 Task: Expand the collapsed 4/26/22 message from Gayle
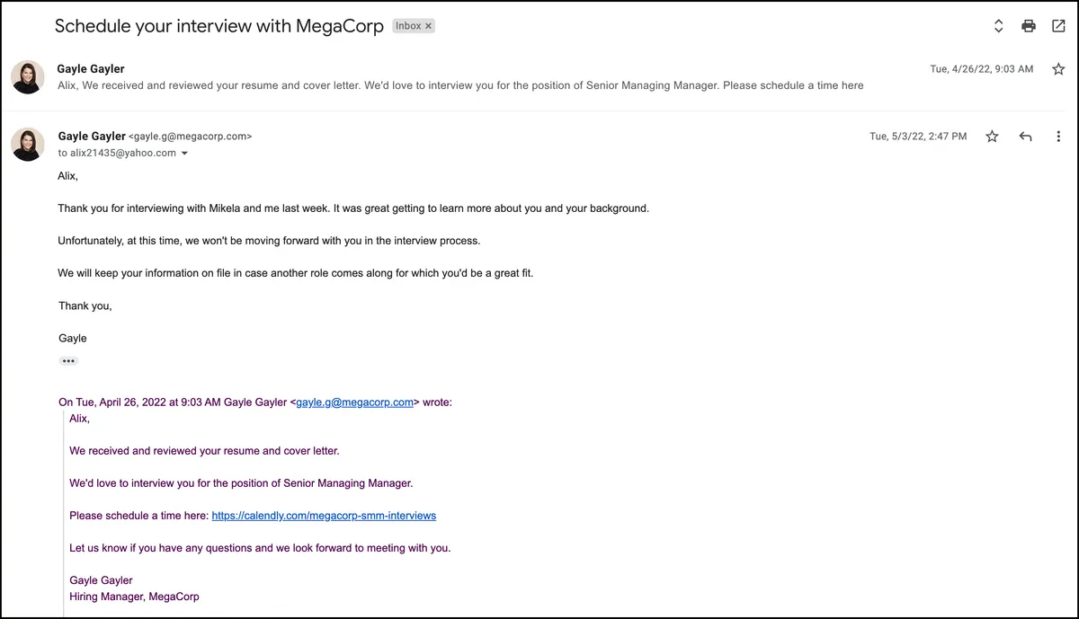click(539, 77)
